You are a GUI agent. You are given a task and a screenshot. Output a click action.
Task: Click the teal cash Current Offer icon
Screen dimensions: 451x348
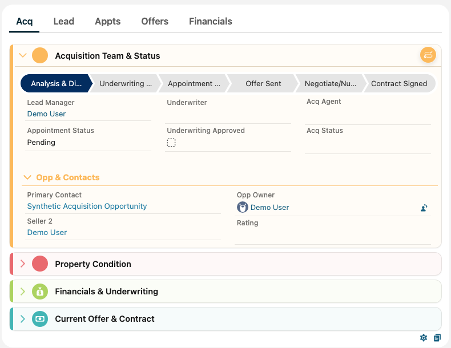coord(40,319)
